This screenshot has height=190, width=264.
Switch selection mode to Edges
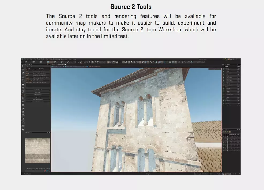click(35, 62)
